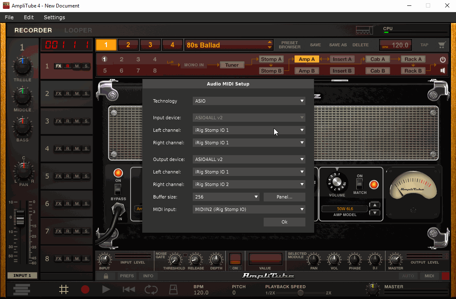The image size is (456, 299).
Task: Switch to the RECORDER tab
Action: (x=33, y=30)
